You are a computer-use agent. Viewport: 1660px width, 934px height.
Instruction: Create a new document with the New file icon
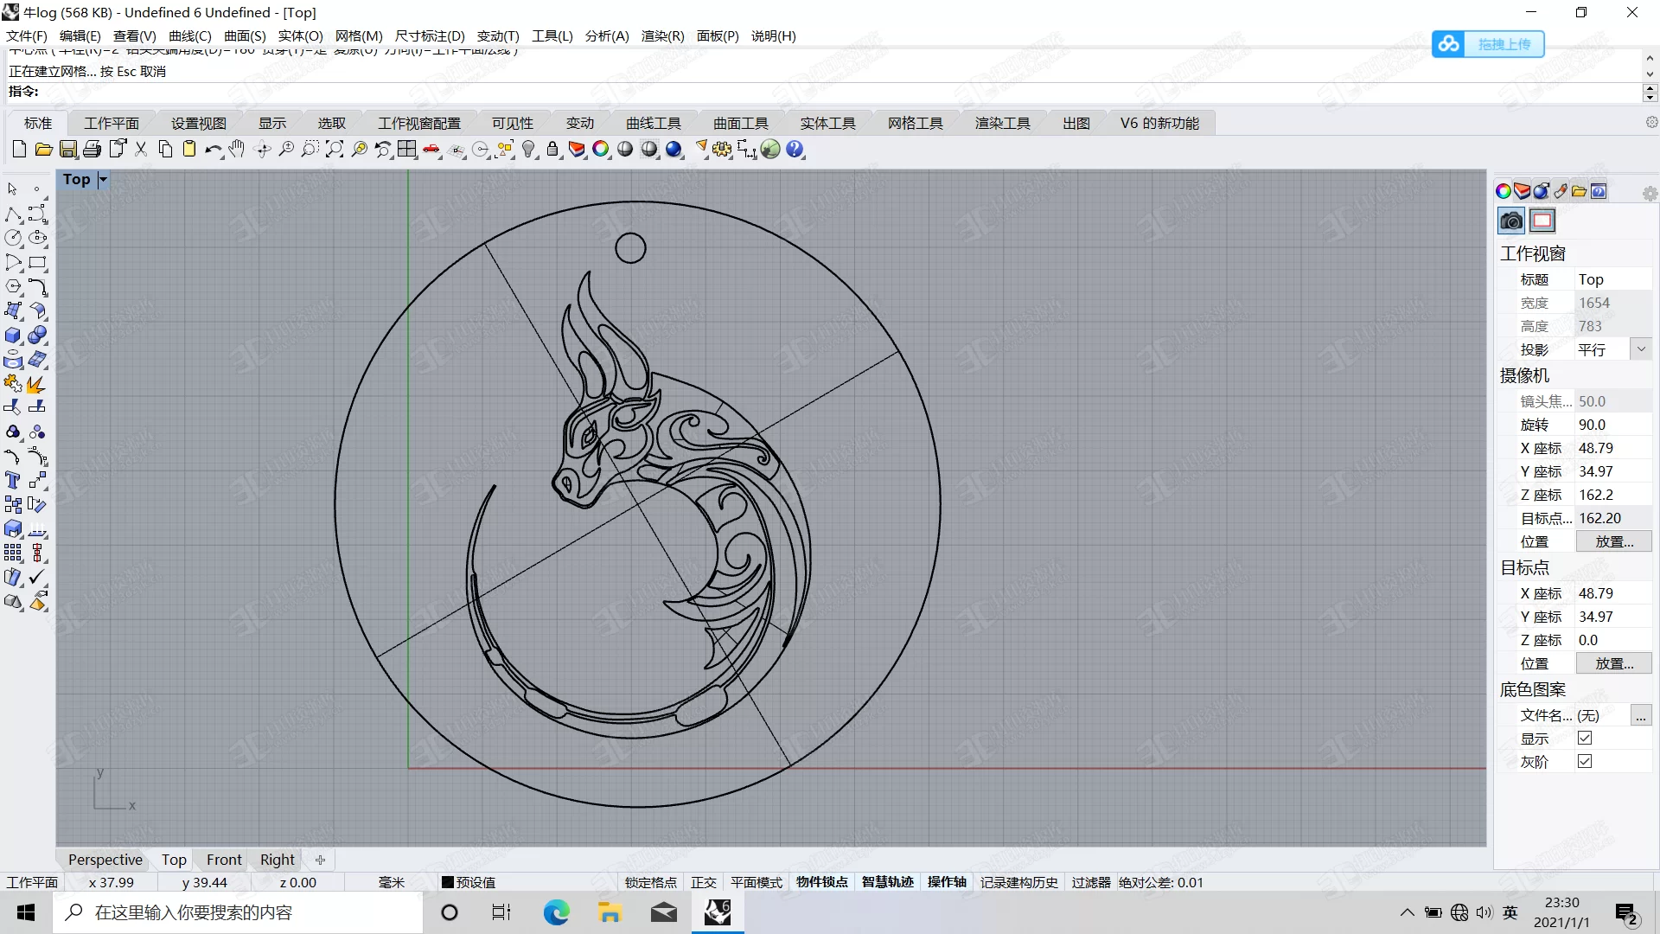(19, 150)
